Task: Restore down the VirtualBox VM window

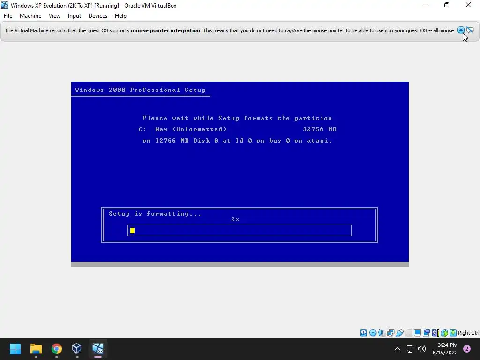Action: (x=447, y=5)
